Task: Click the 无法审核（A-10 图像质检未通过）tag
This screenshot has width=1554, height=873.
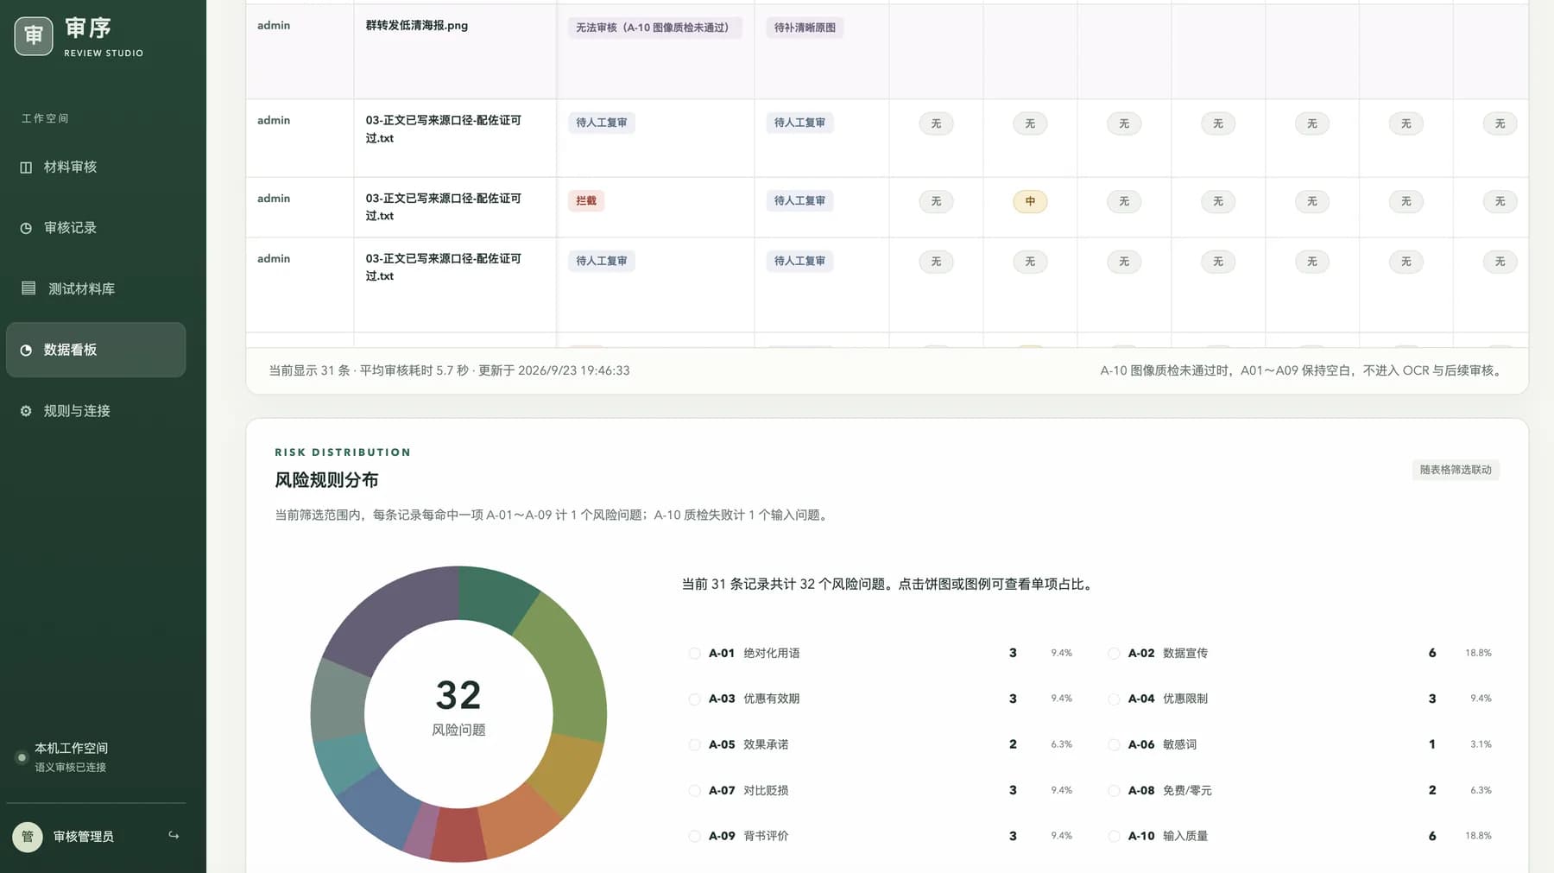Action: (x=653, y=28)
